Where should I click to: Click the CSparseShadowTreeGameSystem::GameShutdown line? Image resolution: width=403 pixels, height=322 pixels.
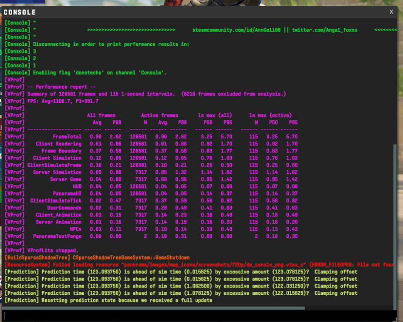(x=97, y=258)
